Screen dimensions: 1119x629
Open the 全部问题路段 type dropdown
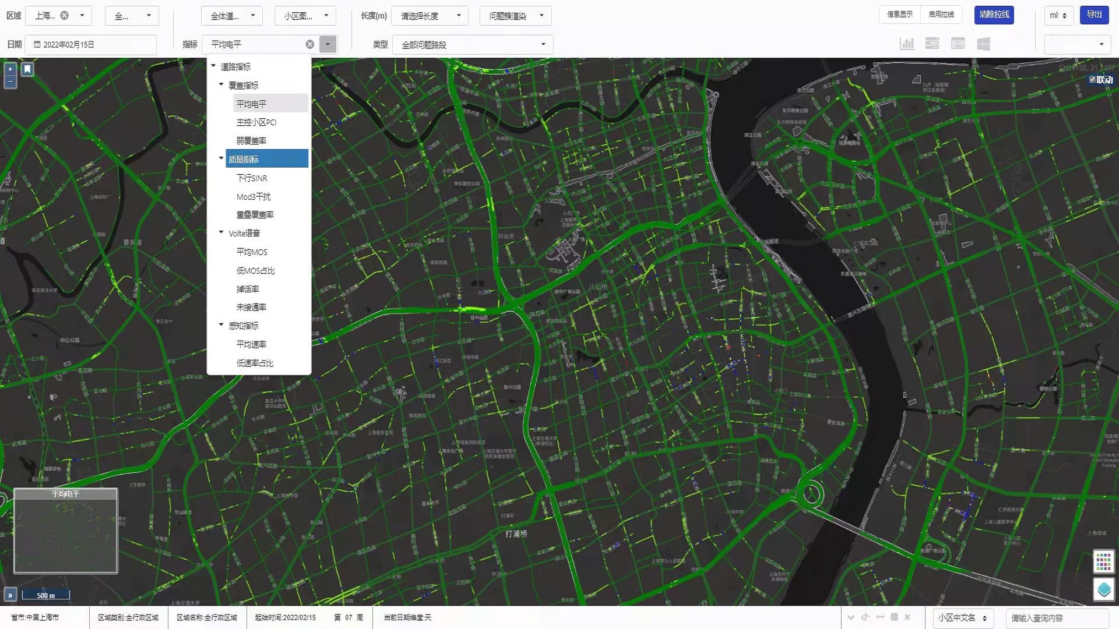point(473,44)
